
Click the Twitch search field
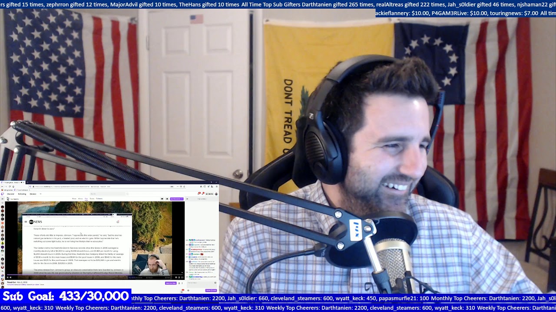pyautogui.click(x=108, y=194)
